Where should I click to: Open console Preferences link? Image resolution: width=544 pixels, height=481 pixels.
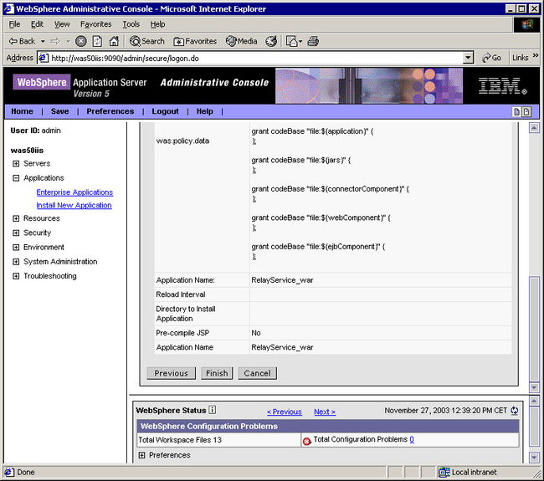pyautogui.click(x=110, y=111)
